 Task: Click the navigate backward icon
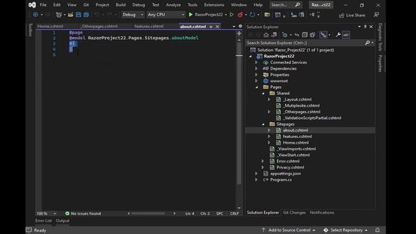coord(36,14)
